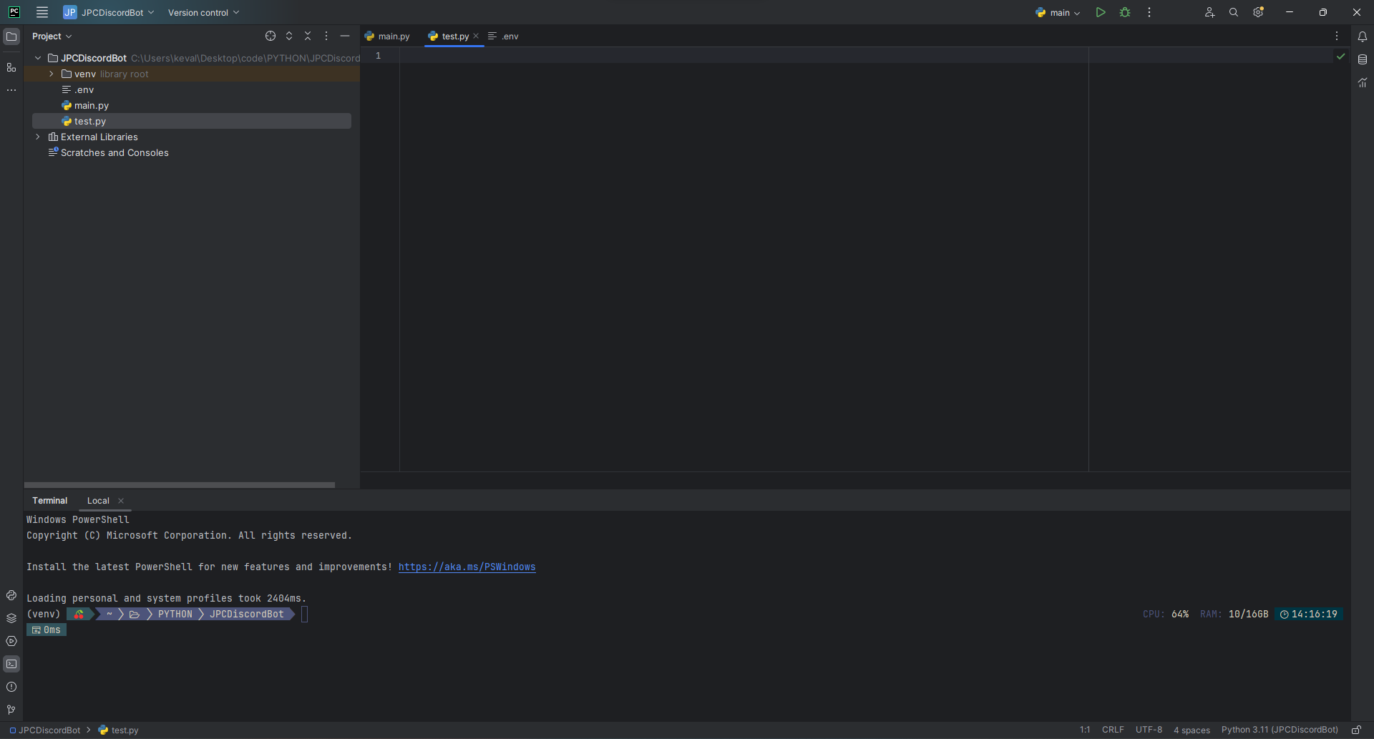The height and width of the screenshot is (739, 1374).
Task: Click the Python 3.11 interpreter selector
Action: click(1280, 730)
